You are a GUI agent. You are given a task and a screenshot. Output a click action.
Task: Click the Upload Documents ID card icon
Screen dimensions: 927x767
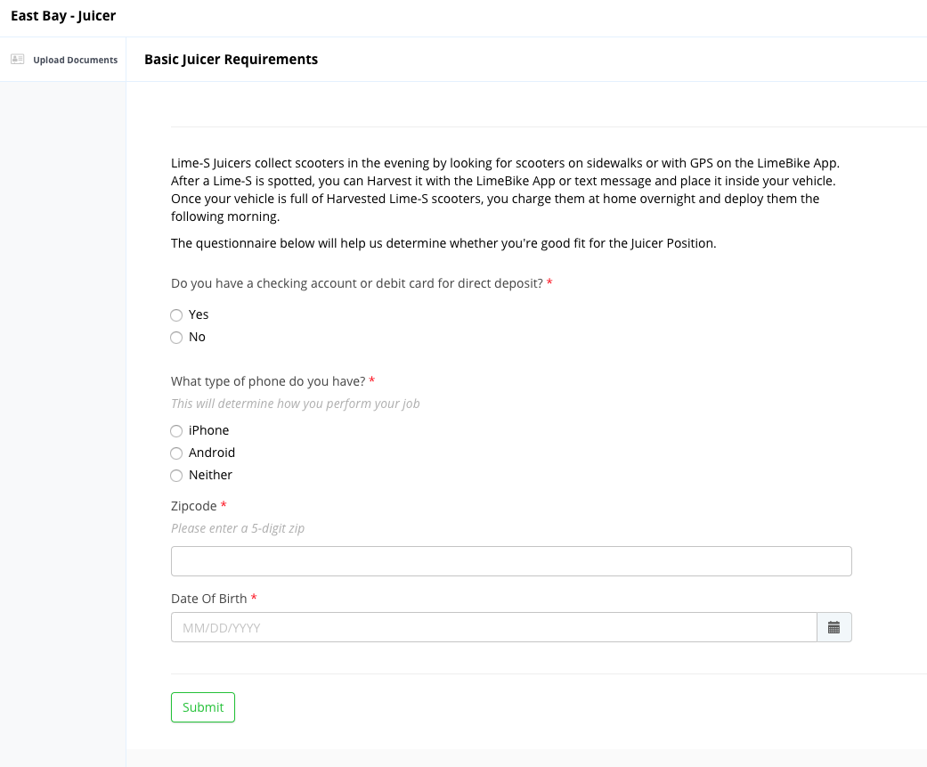click(x=18, y=59)
